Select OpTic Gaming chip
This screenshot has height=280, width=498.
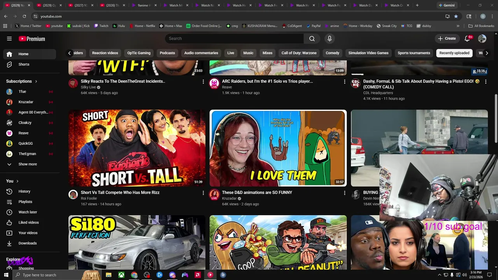coord(139,53)
